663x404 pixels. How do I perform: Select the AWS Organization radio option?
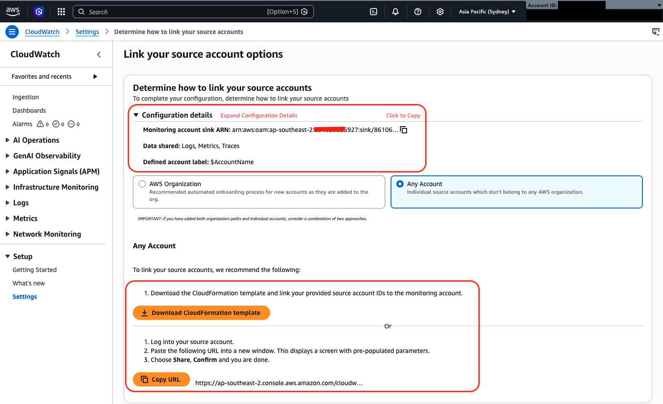[x=142, y=184]
